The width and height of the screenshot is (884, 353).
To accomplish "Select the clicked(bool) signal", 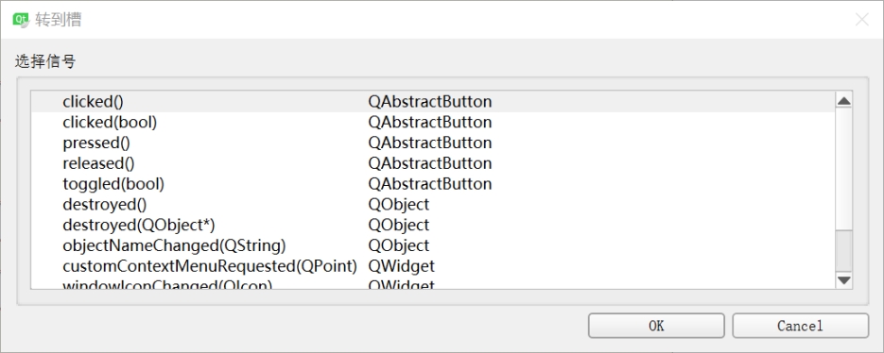I will click(433, 122).
